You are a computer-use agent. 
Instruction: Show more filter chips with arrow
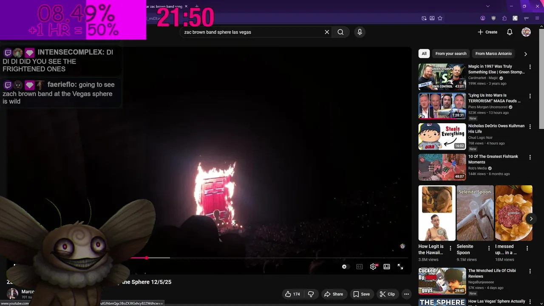click(525, 54)
